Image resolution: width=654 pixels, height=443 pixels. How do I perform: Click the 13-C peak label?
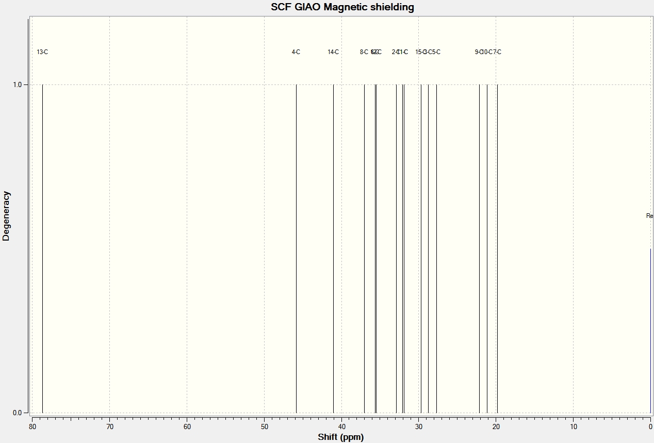42,52
